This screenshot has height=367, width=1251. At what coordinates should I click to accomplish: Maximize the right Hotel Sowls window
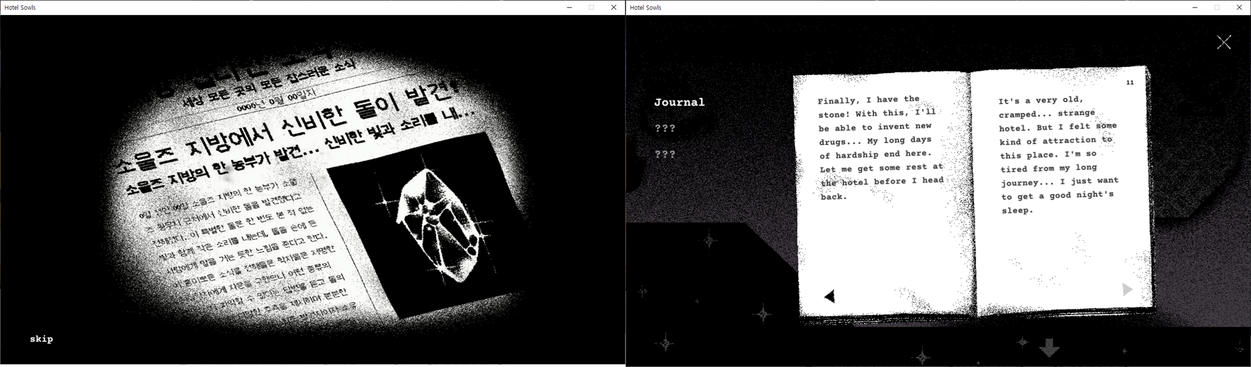click(1217, 8)
